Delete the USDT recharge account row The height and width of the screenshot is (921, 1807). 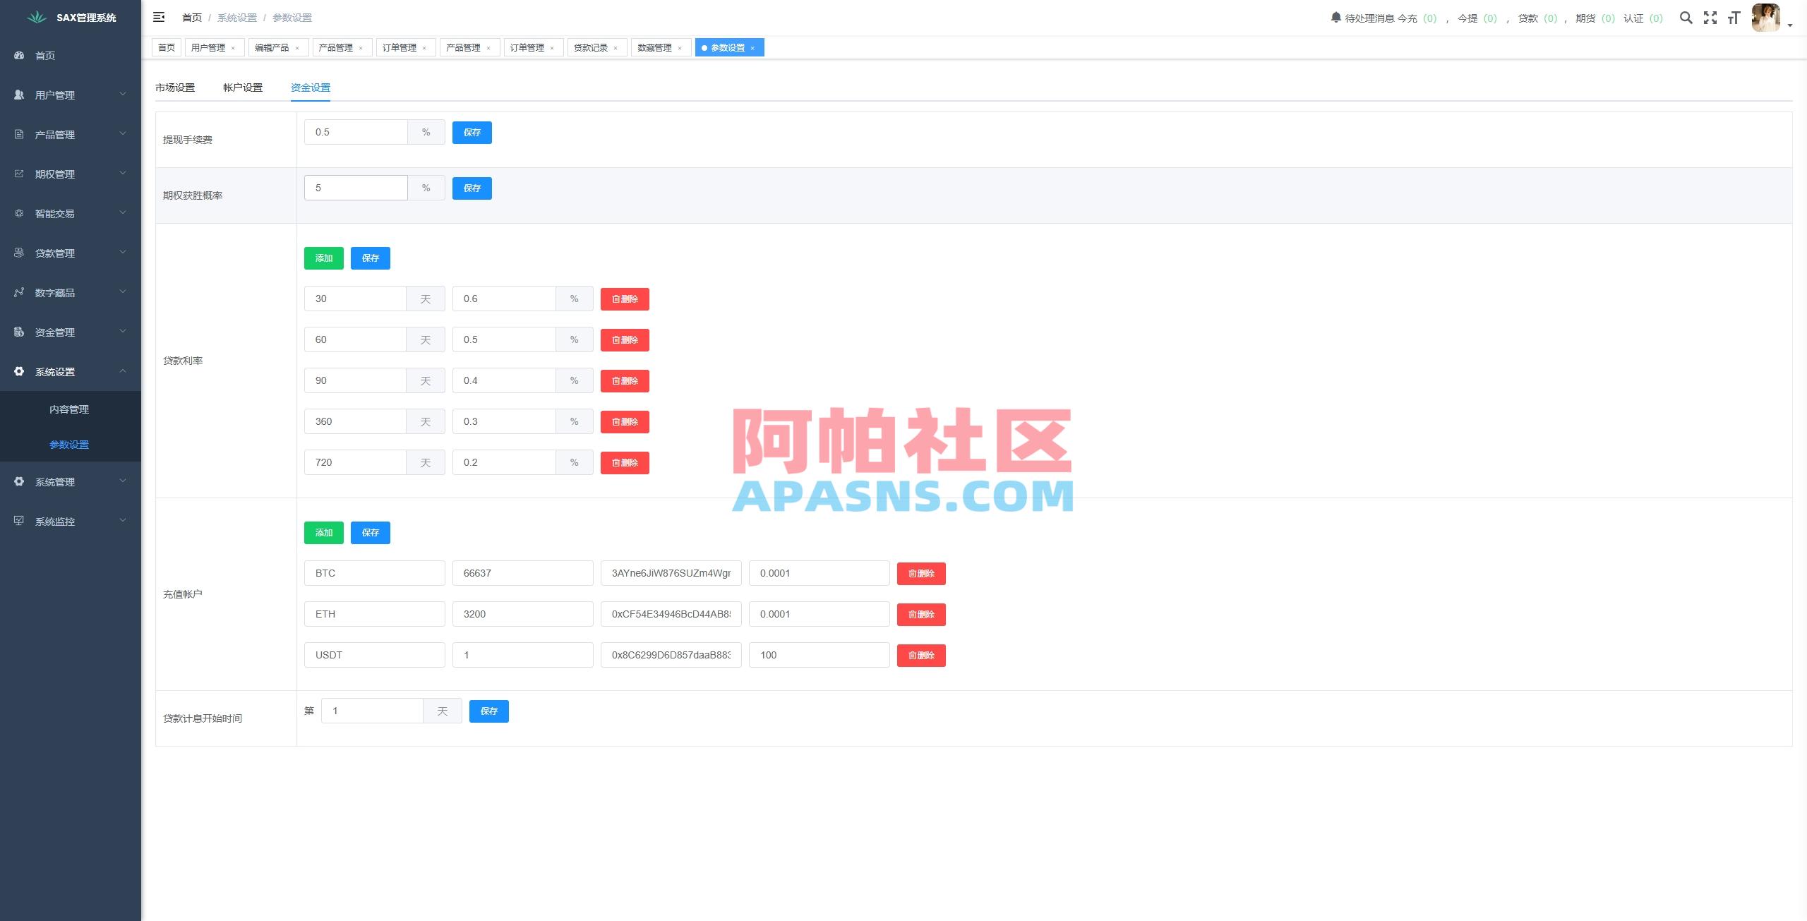[x=921, y=655]
